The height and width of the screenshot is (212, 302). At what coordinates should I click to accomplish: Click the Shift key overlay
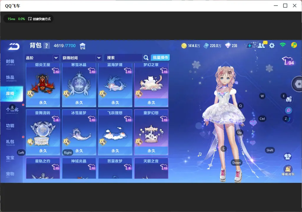click(270, 150)
